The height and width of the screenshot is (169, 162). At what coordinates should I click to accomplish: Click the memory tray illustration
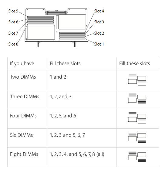tap(56, 27)
